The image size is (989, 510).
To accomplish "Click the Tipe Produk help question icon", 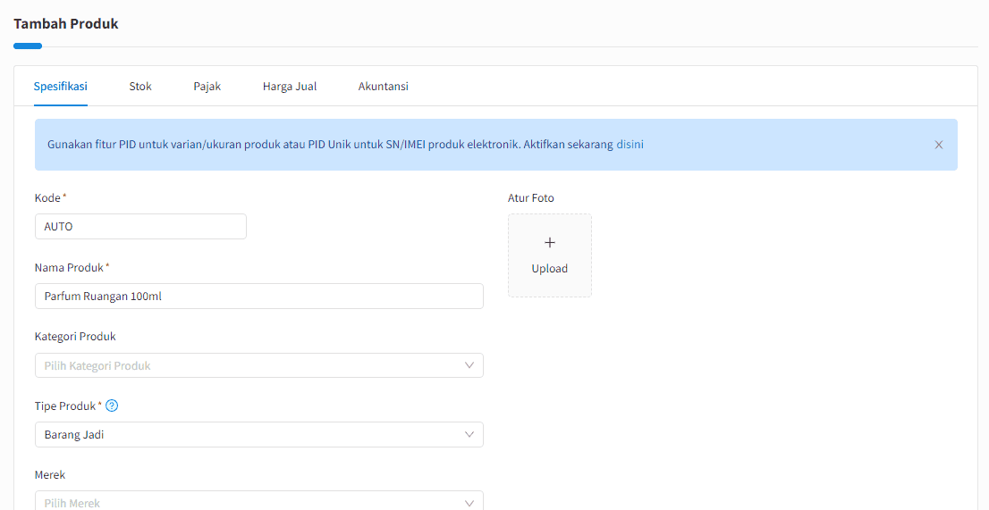I will 112,405.
